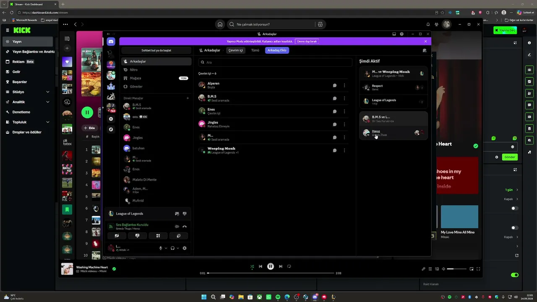This screenshot has width=537, height=302.
Task: Disconnect from the Discord voice call
Action: tap(185, 226)
